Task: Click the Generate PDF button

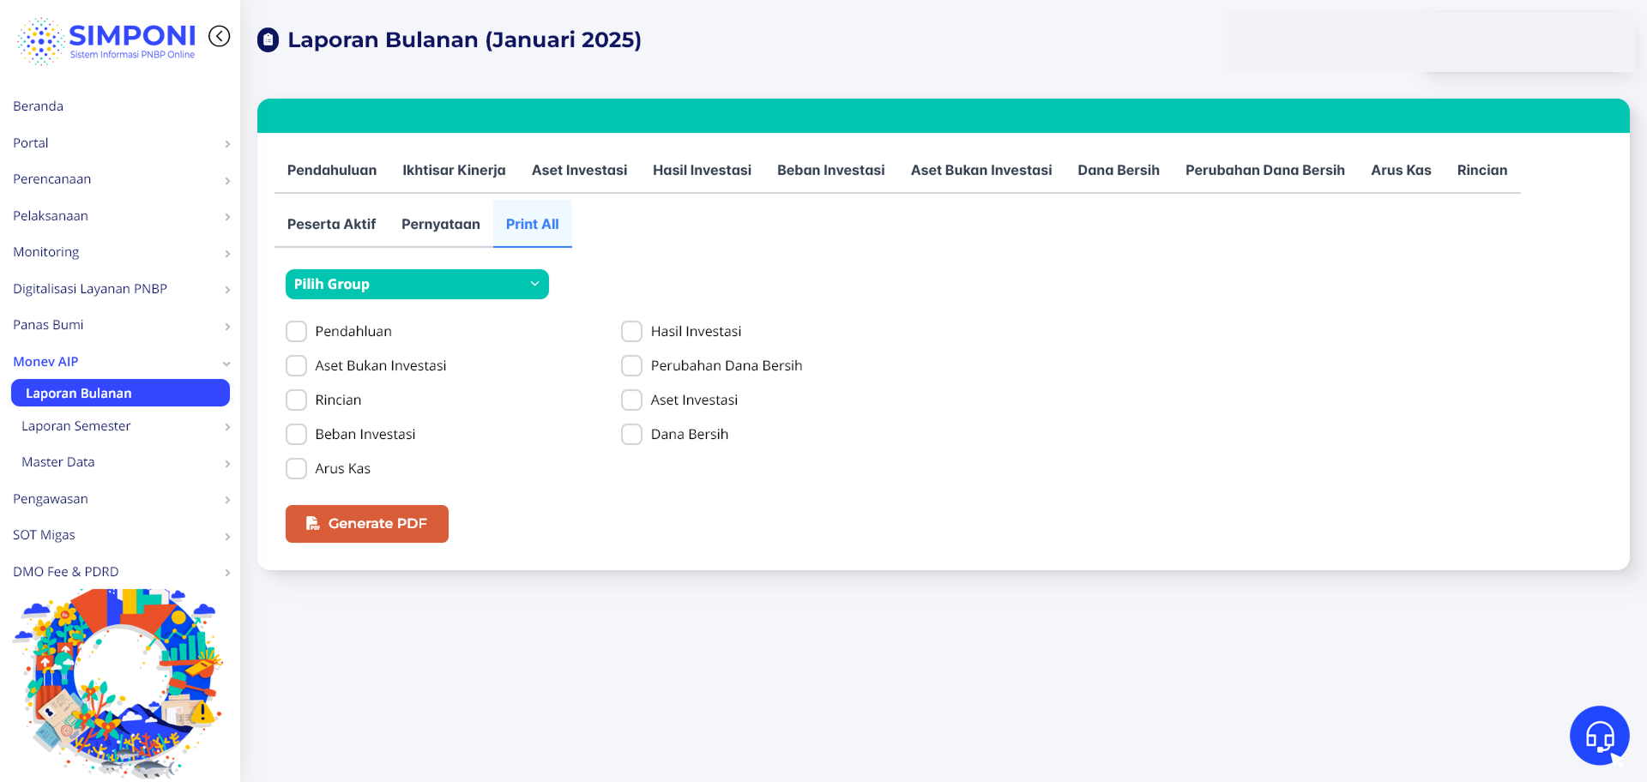Action: pyautogui.click(x=367, y=524)
